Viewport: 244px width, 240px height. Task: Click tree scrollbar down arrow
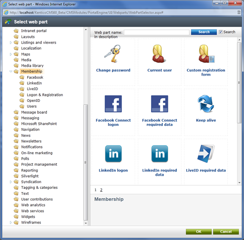point(86,223)
